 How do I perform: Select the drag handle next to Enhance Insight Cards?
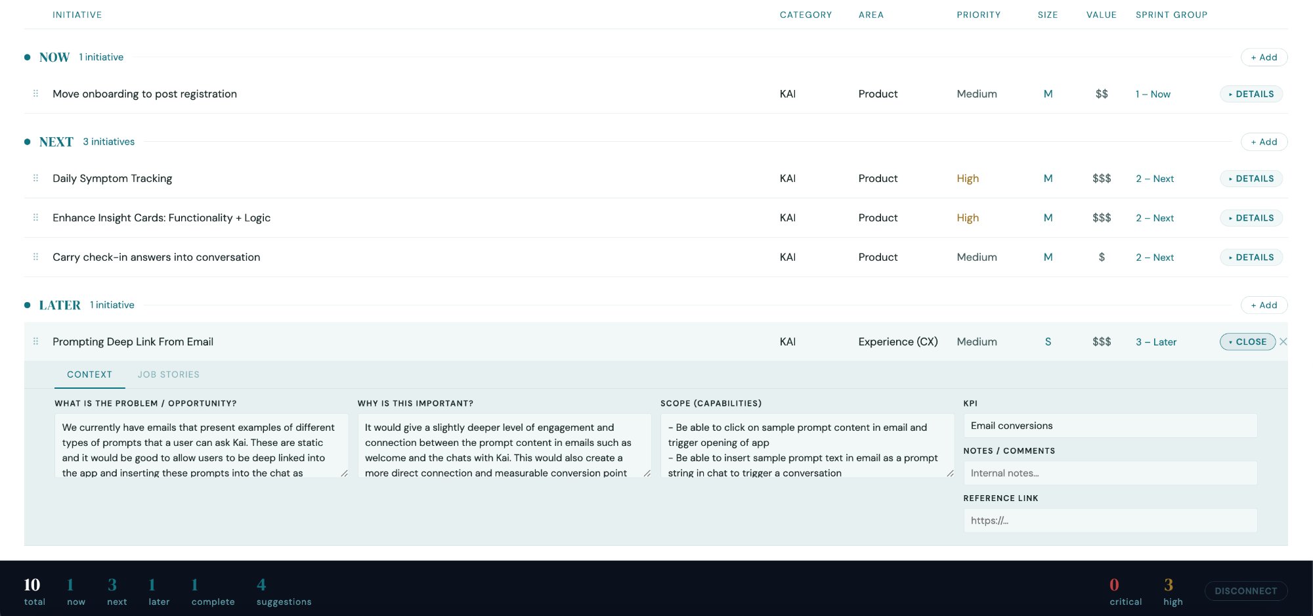(36, 217)
